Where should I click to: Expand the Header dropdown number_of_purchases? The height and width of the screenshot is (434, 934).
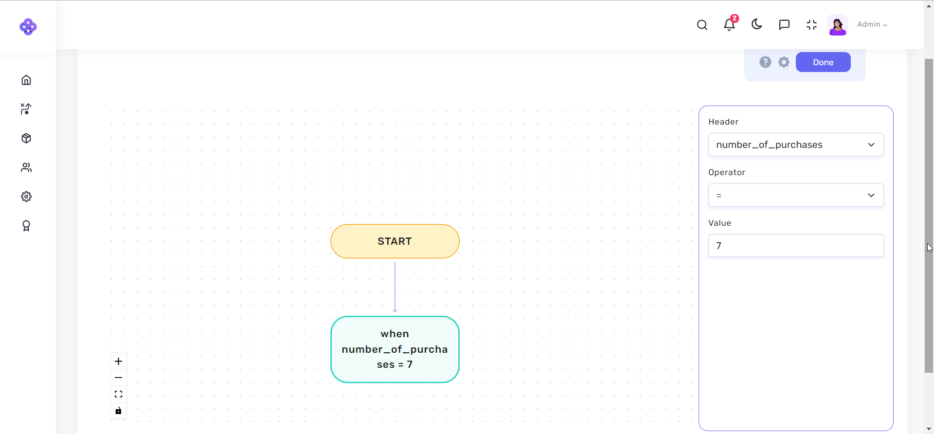coord(795,145)
